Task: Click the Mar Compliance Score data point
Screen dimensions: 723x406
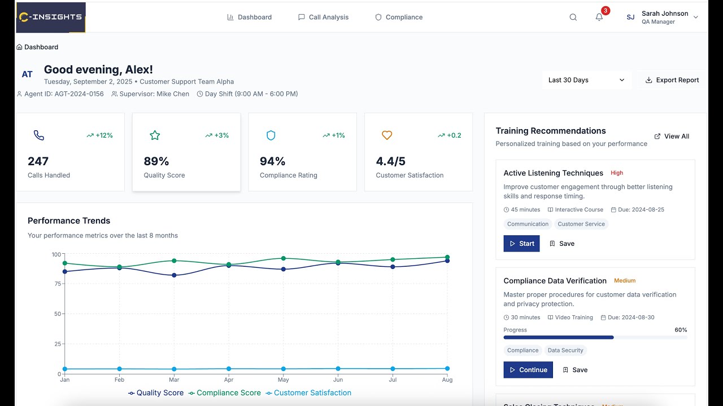Action: pos(174,261)
